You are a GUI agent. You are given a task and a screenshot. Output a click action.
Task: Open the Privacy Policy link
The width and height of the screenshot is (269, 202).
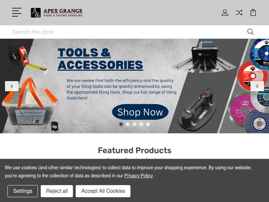point(138,176)
